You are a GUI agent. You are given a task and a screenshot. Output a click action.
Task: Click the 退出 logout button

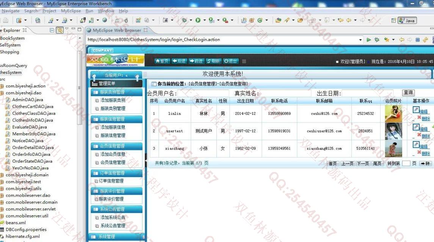pyautogui.click(x=230, y=61)
